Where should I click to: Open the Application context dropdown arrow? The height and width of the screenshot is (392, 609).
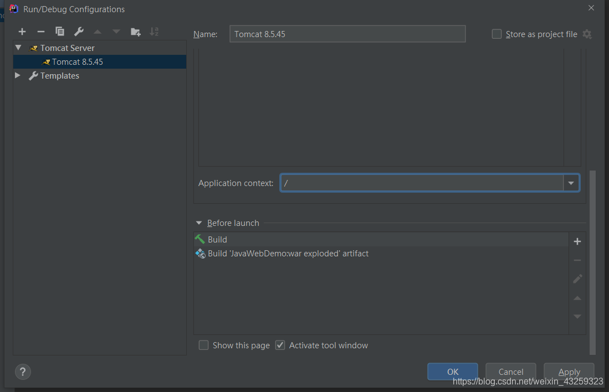[x=571, y=183]
